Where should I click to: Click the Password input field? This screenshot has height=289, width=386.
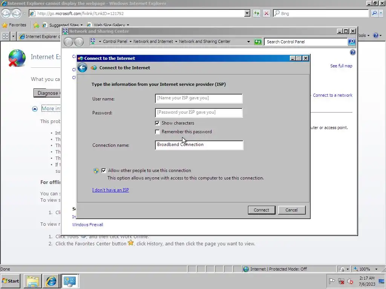pyautogui.click(x=199, y=113)
